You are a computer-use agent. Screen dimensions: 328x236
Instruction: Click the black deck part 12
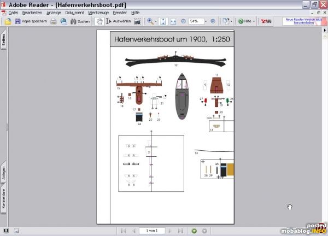pos(175,60)
